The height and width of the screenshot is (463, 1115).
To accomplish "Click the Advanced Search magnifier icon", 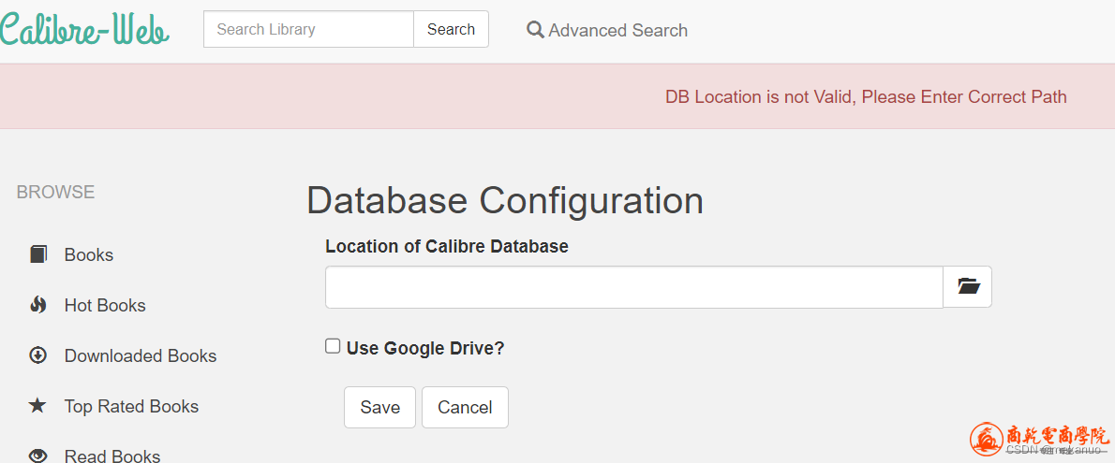I will tap(535, 30).
